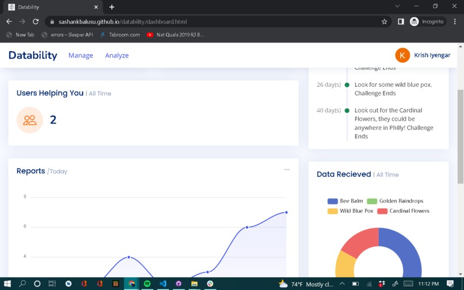Reload the page
This screenshot has height=290, width=464.
36,22
